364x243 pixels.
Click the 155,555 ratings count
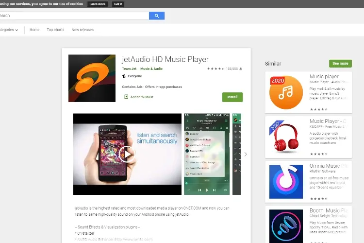[232, 69]
